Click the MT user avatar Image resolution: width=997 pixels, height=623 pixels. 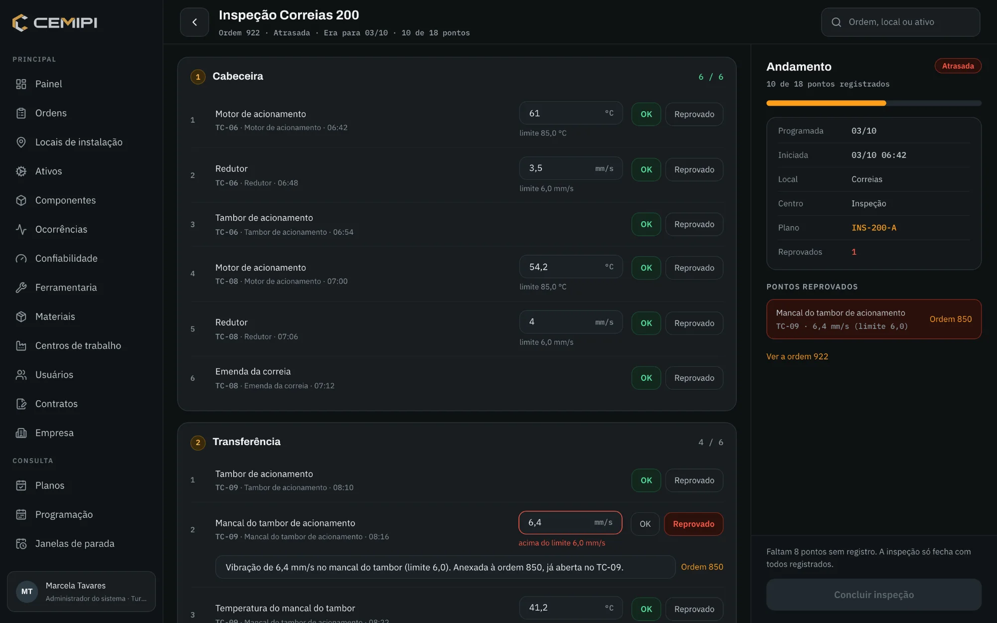27,592
